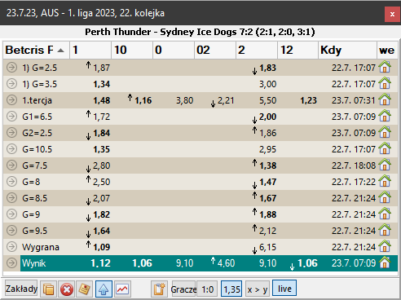Select the G=9 row label
This screenshot has width=401, height=300.
[31, 214]
